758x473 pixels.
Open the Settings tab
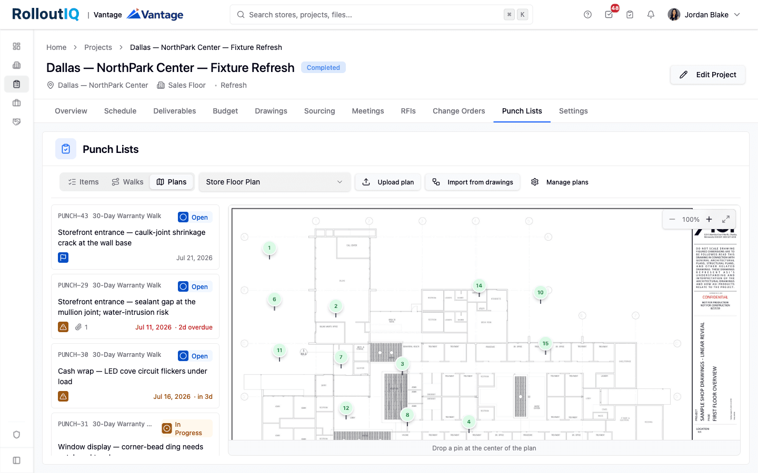(573, 111)
